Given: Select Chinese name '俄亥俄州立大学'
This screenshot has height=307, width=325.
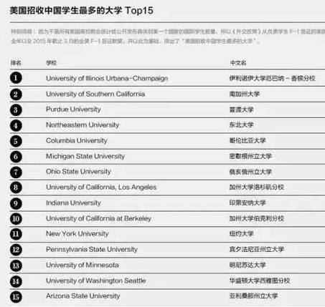Looking at the screenshot, I should tap(251, 172).
